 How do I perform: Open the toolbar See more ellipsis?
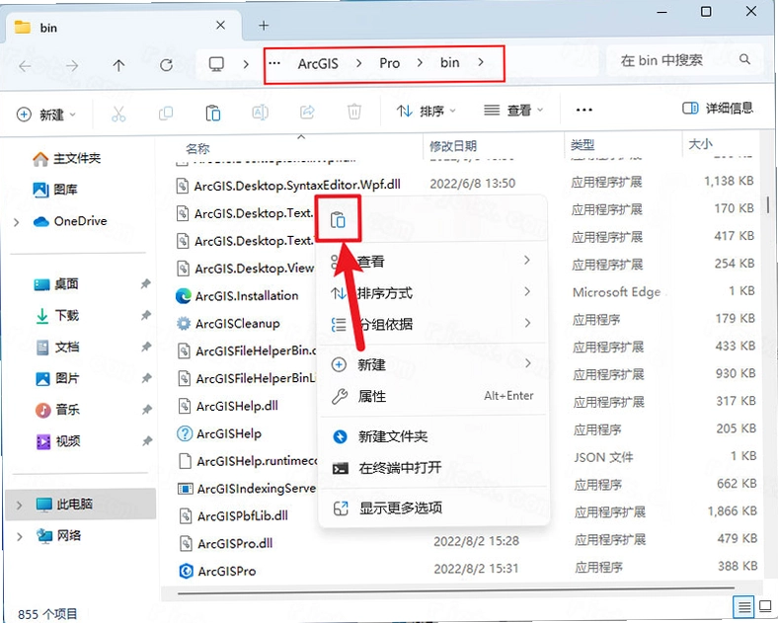(x=584, y=110)
